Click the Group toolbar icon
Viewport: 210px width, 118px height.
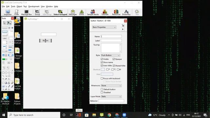pos(37,12)
